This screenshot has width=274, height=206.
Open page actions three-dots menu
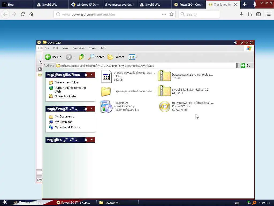(x=164, y=14)
